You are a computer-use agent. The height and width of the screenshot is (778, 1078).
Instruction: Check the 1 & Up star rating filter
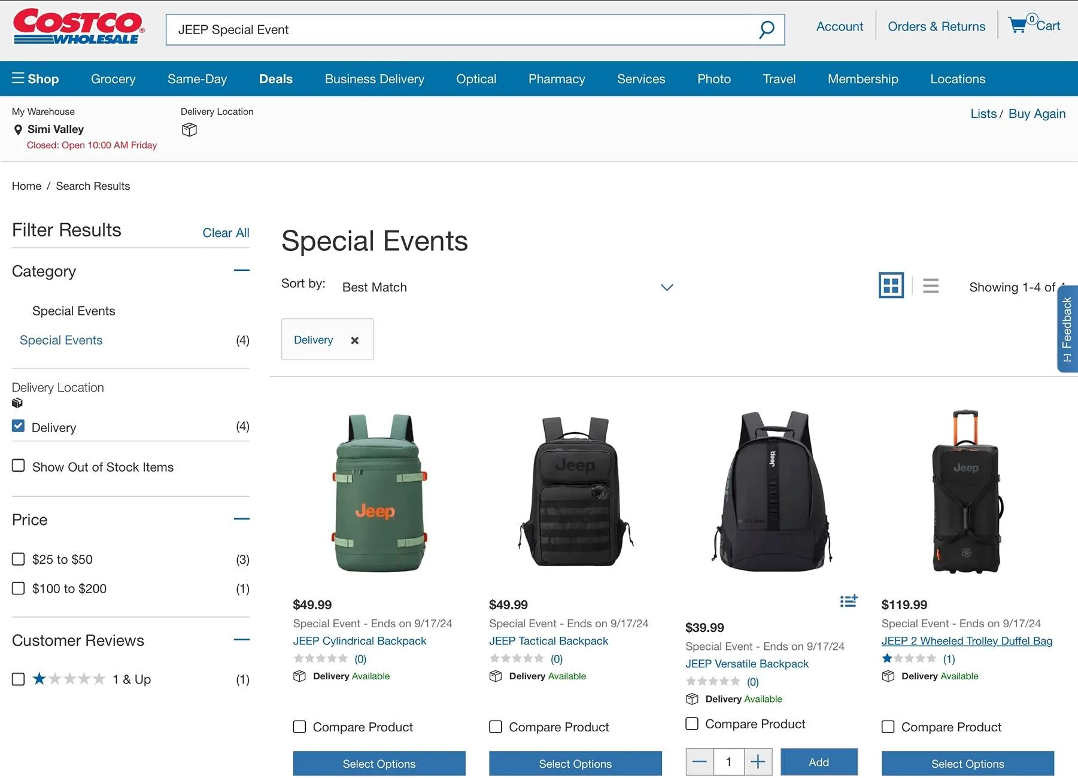tap(19, 679)
